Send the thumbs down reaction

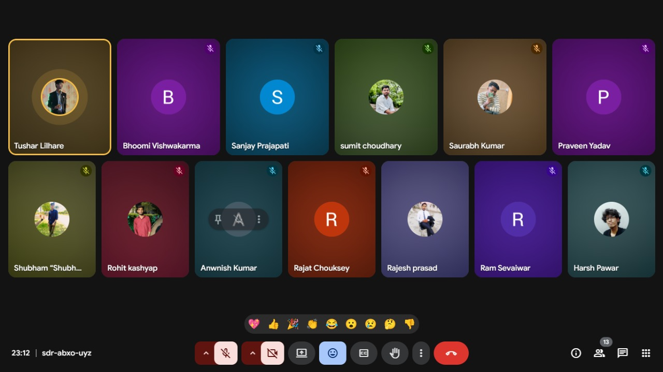tap(409, 324)
